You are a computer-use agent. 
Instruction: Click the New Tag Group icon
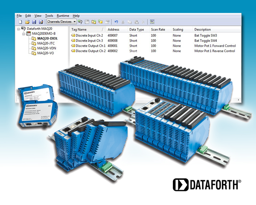(x=94, y=22)
